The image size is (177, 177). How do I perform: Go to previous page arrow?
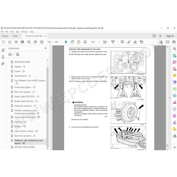click(x=35, y=42)
